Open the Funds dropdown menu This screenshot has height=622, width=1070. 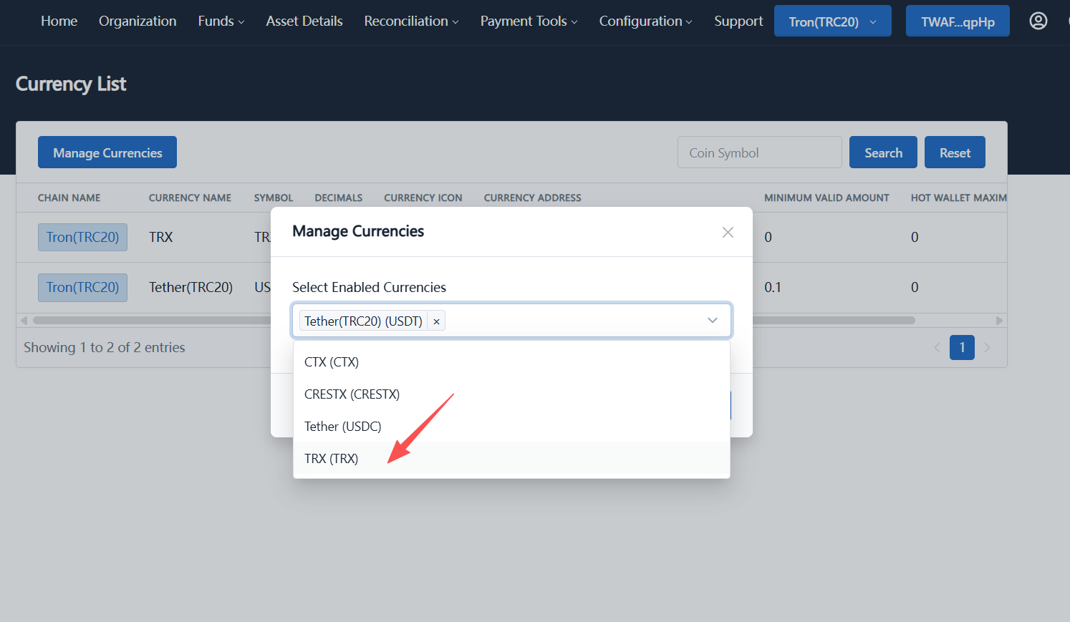pyautogui.click(x=220, y=21)
